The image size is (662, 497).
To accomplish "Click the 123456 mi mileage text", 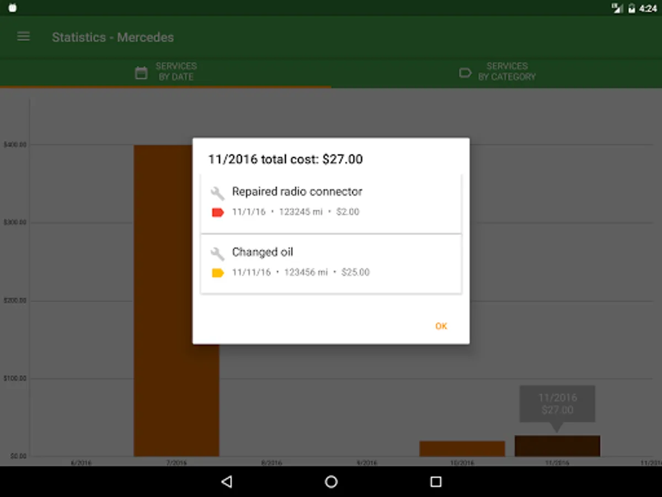I will [306, 273].
